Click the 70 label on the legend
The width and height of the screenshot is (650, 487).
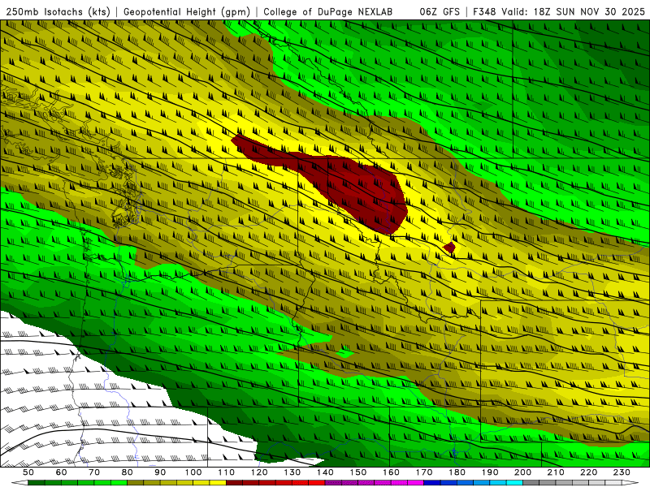click(x=94, y=472)
